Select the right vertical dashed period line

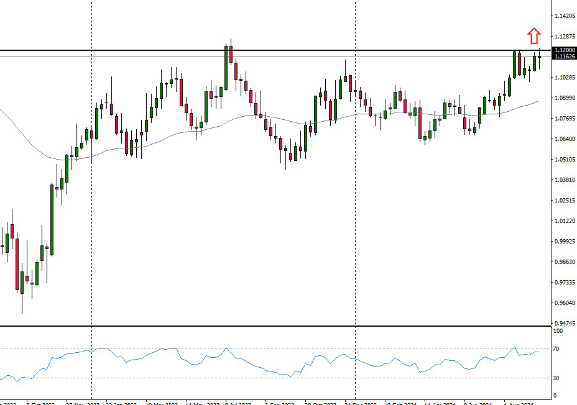click(355, 186)
